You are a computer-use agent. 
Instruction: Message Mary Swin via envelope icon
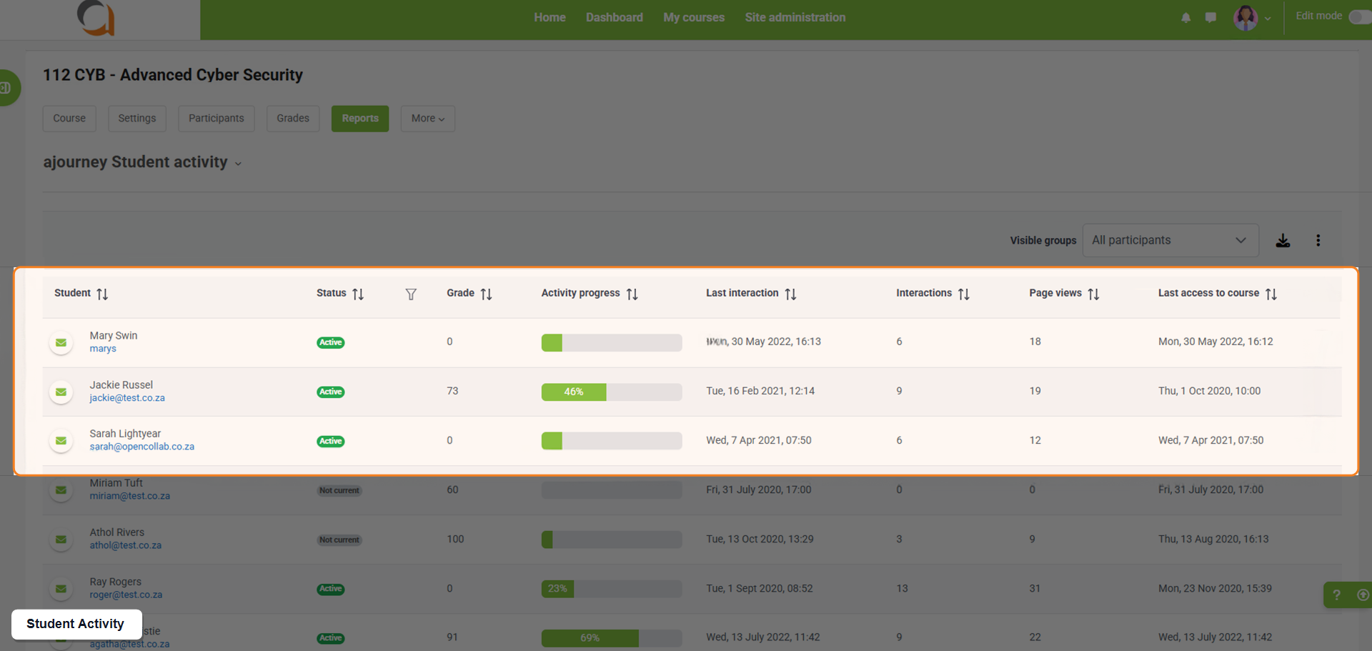[x=61, y=343]
